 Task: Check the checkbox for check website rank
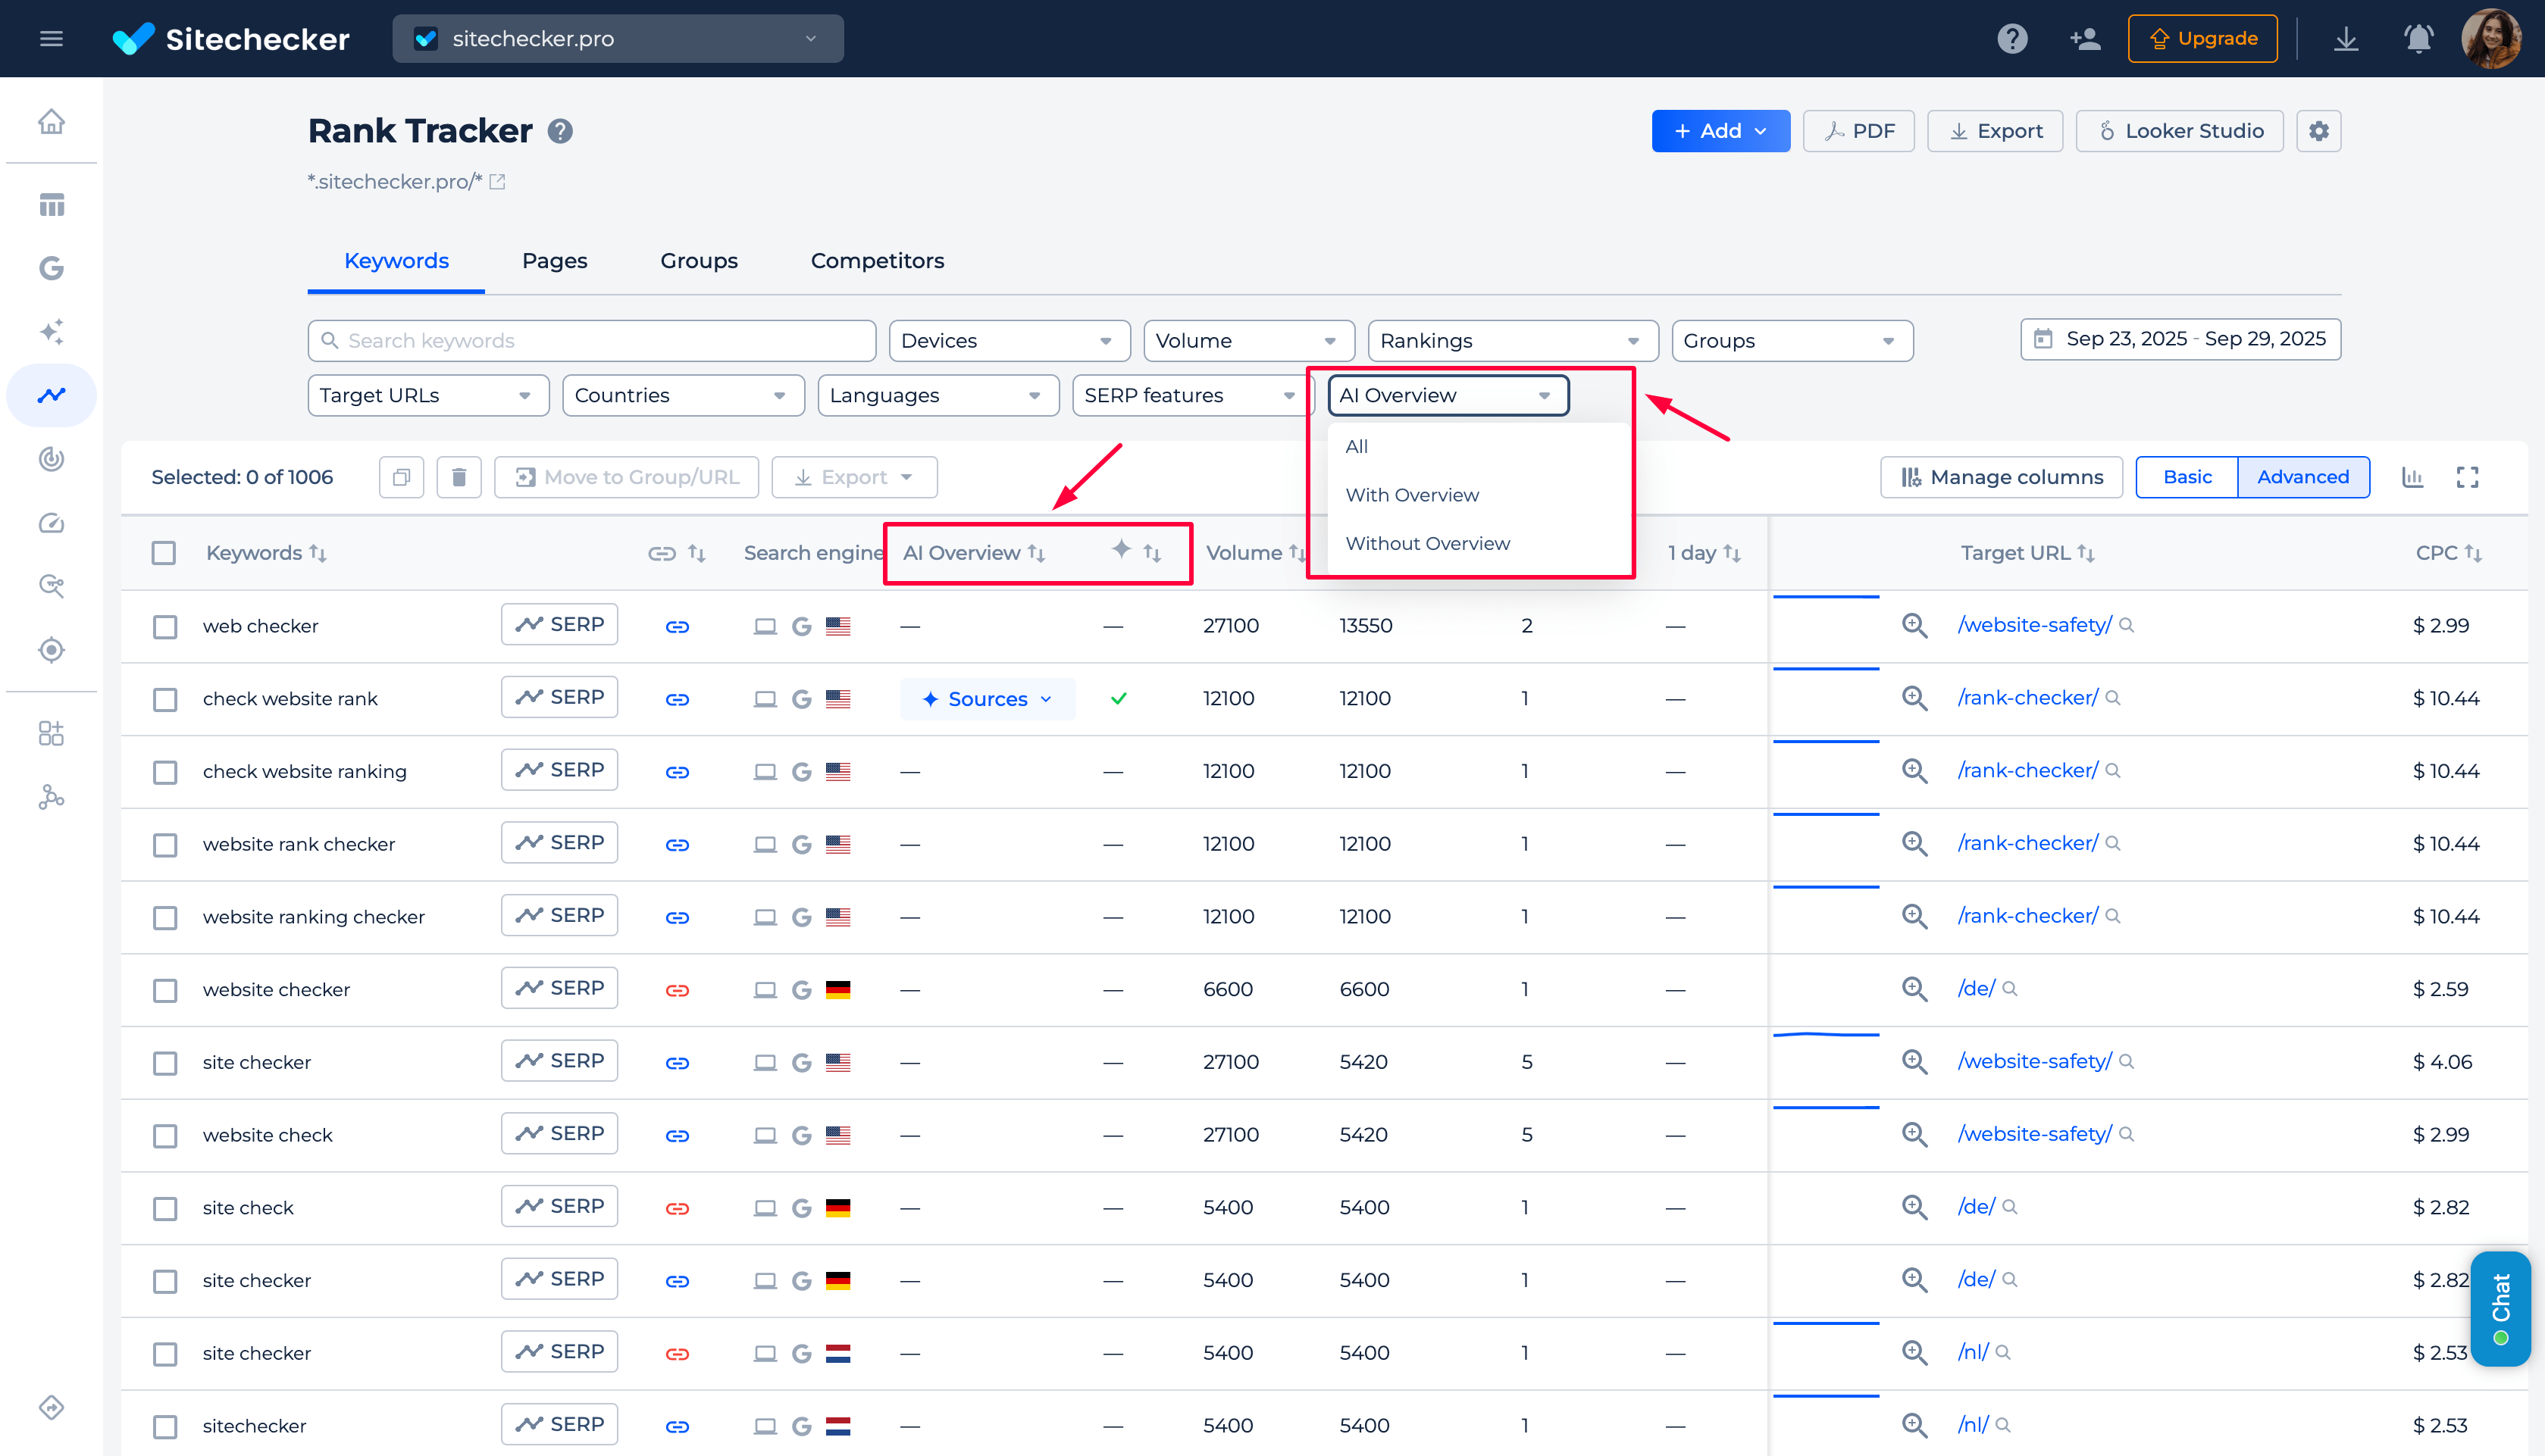[x=164, y=699]
